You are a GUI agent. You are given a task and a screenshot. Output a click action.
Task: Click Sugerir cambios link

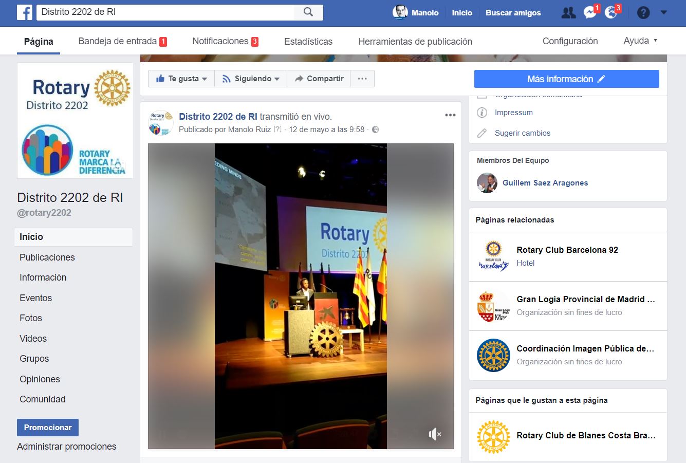(523, 133)
